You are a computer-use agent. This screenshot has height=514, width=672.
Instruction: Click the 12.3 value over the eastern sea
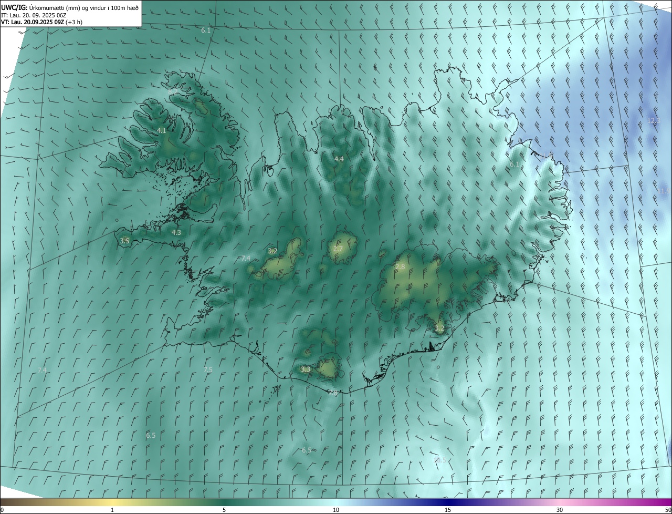(x=654, y=121)
